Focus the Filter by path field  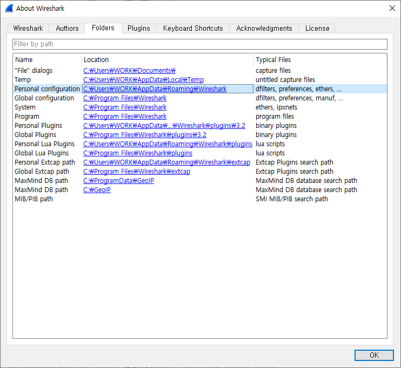point(200,44)
